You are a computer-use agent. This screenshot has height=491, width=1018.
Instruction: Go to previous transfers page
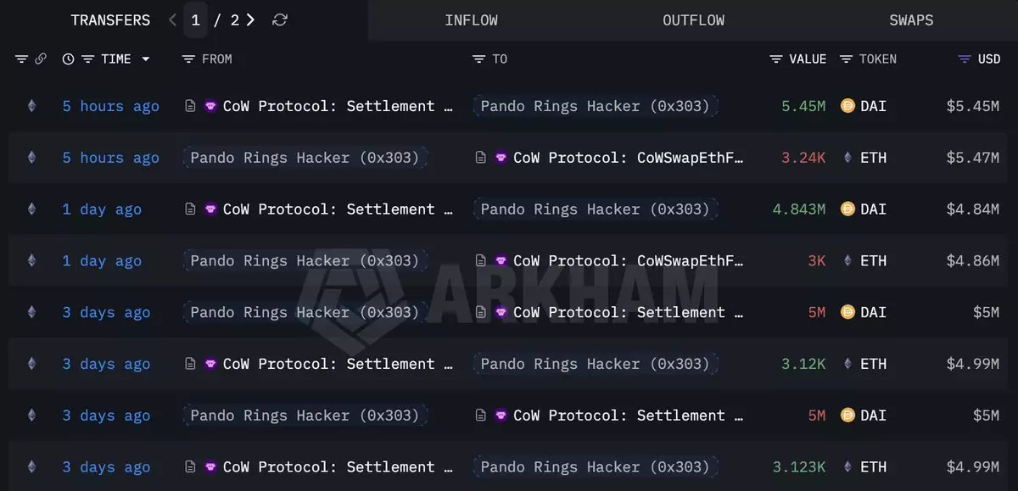tap(173, 20)
